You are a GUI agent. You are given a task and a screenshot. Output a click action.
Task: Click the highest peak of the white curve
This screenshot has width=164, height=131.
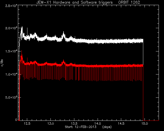point(22,27)
